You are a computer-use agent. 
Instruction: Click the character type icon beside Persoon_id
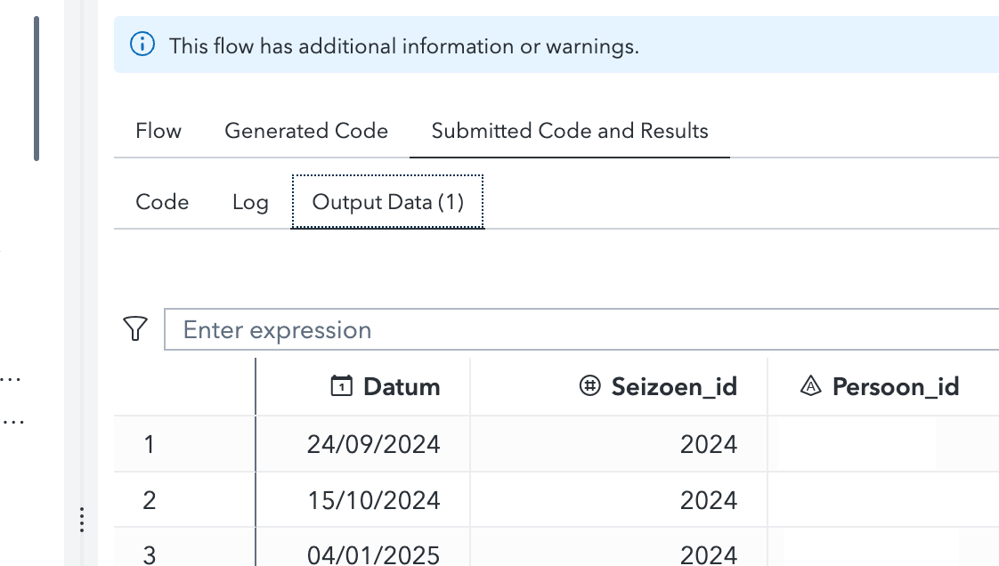tap(811, 385)
